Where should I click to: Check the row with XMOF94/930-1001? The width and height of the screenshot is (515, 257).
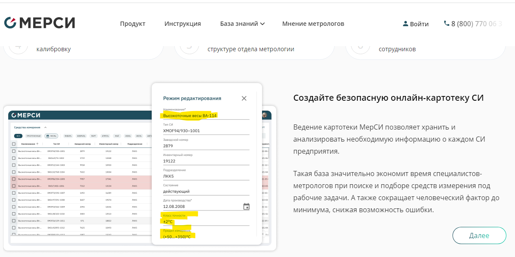[14, 151]
